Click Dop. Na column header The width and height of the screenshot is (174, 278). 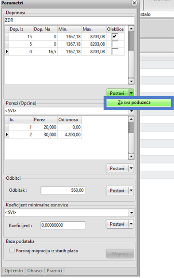(45, 29)
